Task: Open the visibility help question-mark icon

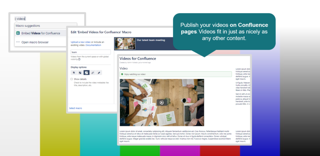Action: 79,59
